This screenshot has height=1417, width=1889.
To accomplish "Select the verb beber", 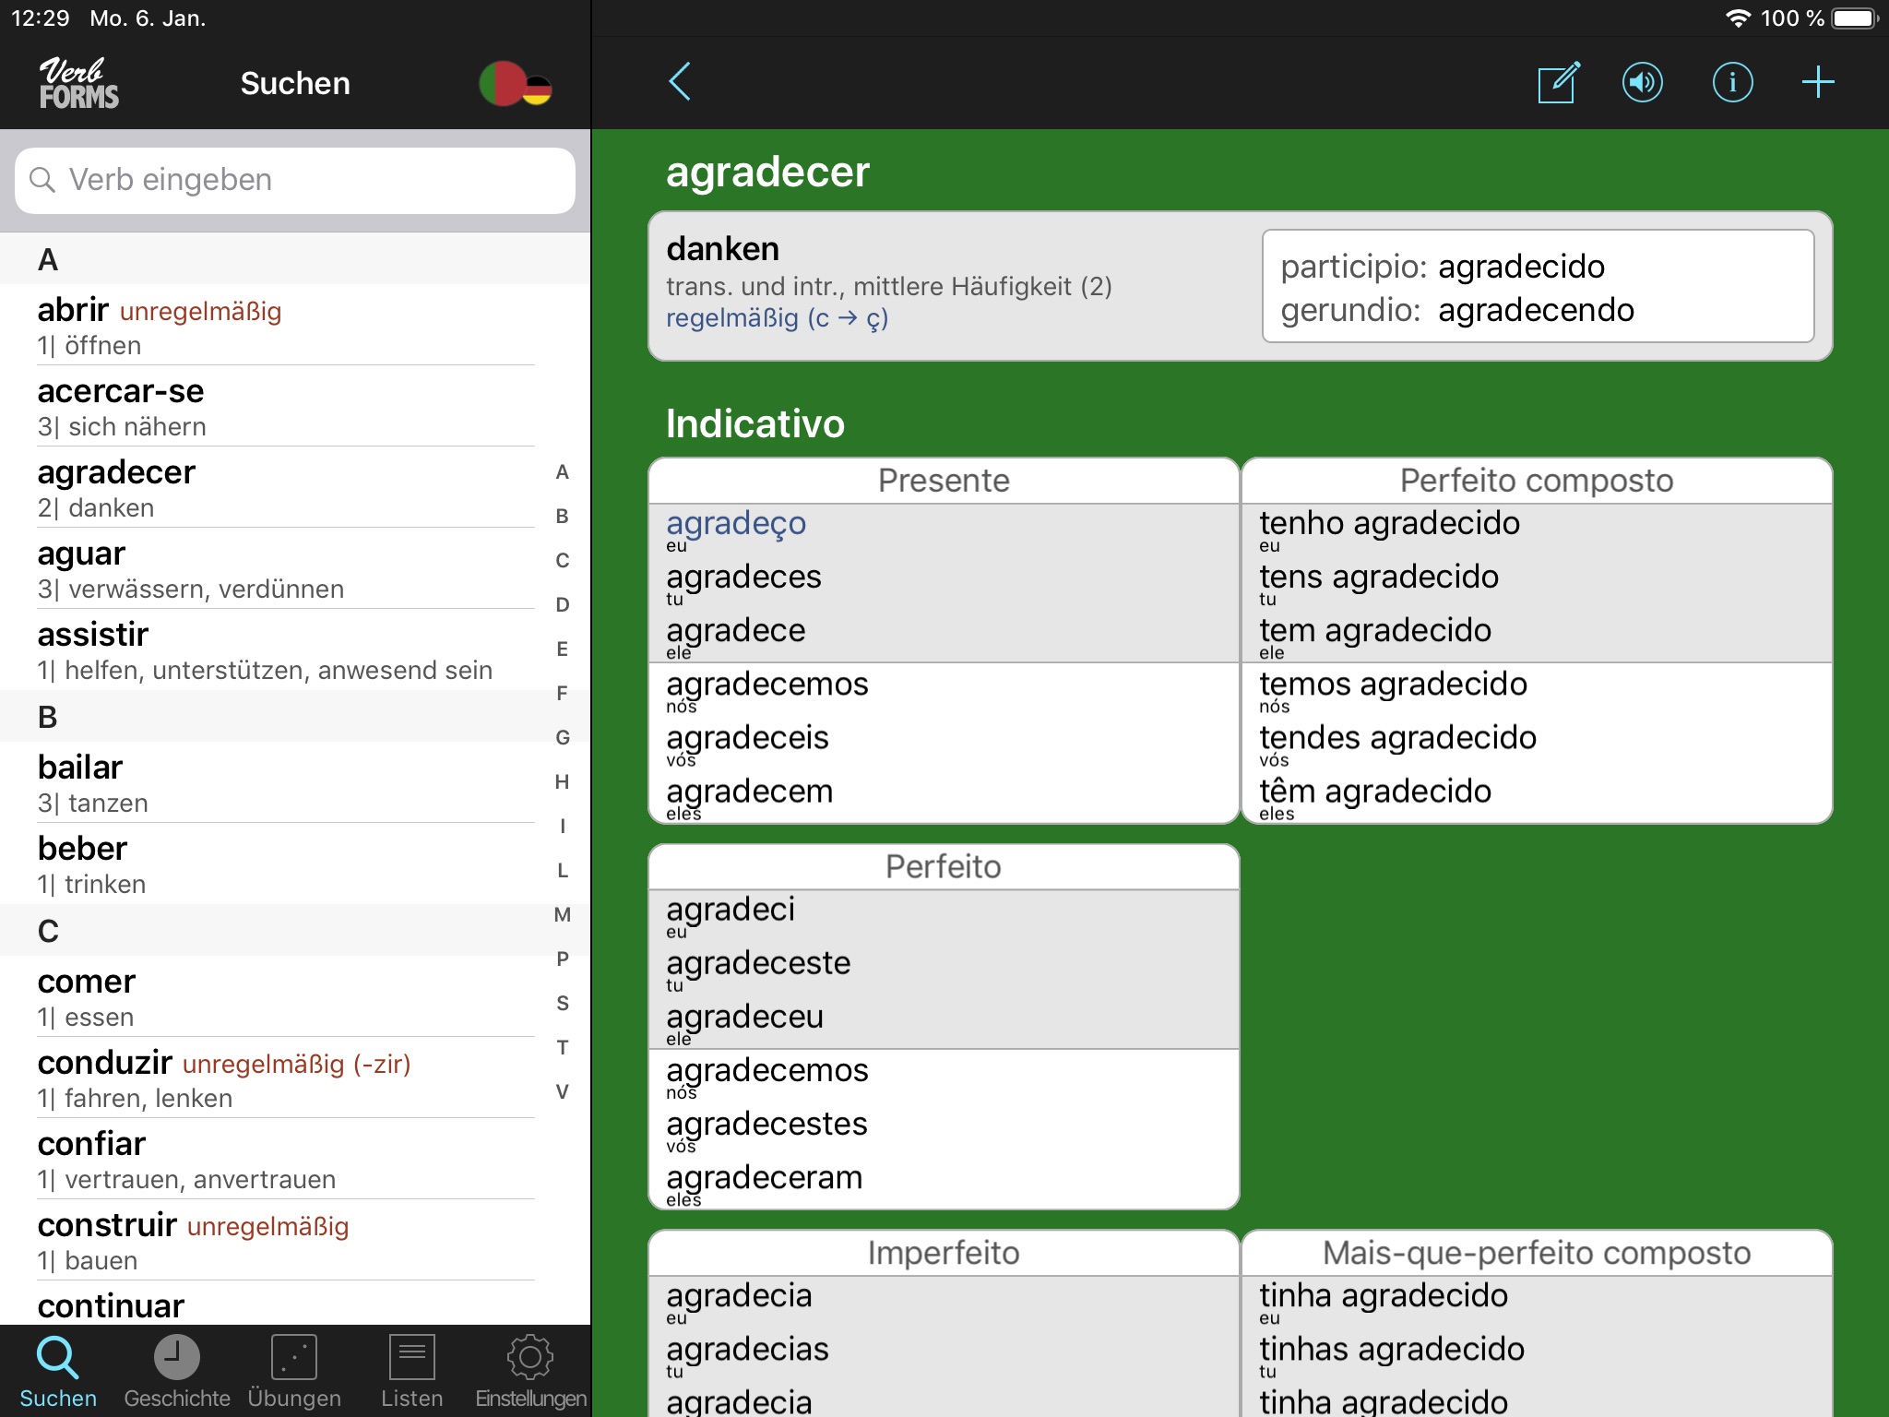I will coord(286,864).
